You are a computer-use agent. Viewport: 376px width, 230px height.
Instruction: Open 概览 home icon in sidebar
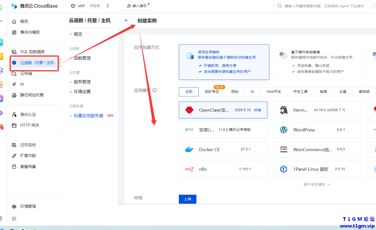[14, 22]
